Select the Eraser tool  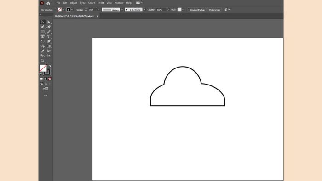click(49, 41)
